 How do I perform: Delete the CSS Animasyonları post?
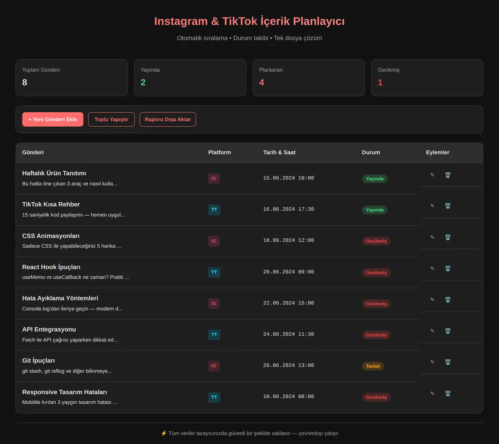448,237
